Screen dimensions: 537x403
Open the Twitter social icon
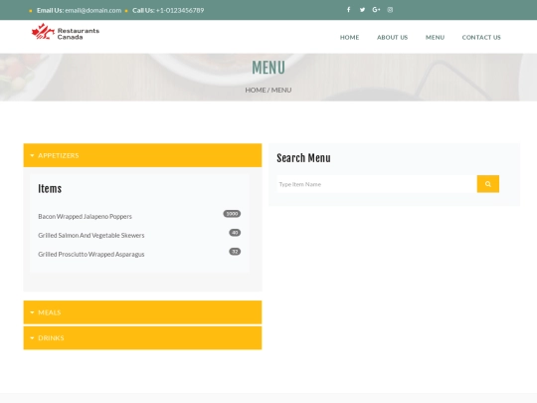[x=362, y=10]
